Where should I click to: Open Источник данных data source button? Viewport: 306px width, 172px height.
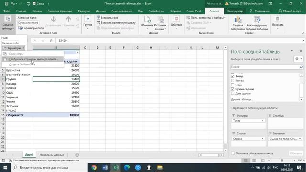pos(160,23)
